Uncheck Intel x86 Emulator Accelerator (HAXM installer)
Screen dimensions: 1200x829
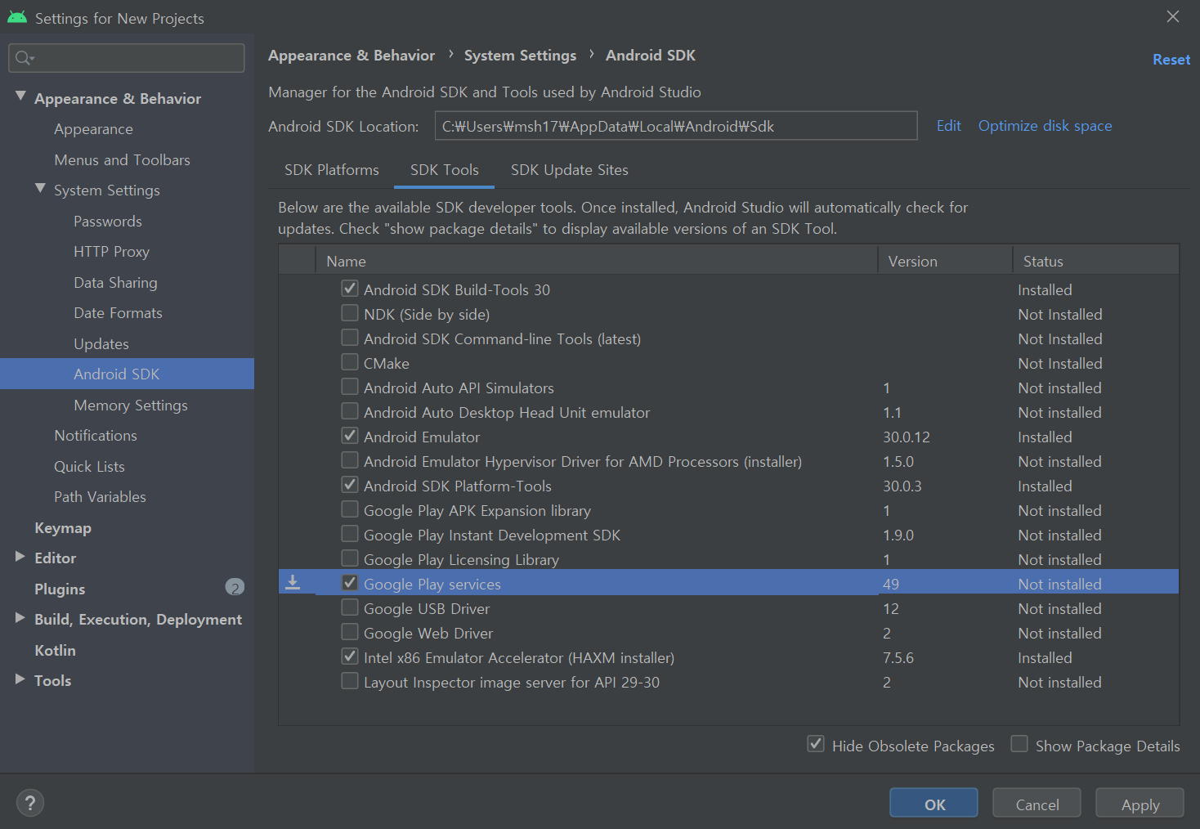click(x=350, y=656)
